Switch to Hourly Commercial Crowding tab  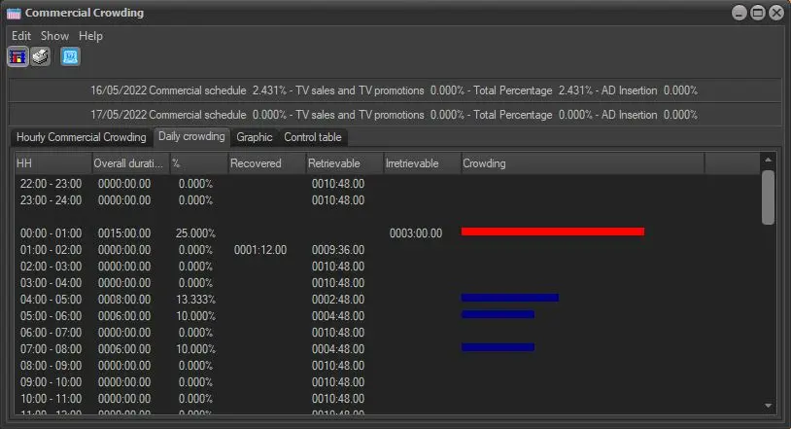click(x=81, y=137)
